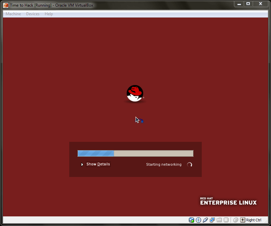The image size is (271, 226).
Task: Minimize the VirtualBox window
Action: [239, 4]
